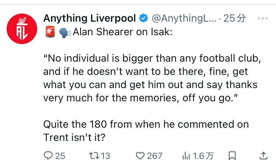Click the retweet arrows icon
Image resolution: width=276 pixels, height=160 pixels.
(x=94, y=156)
